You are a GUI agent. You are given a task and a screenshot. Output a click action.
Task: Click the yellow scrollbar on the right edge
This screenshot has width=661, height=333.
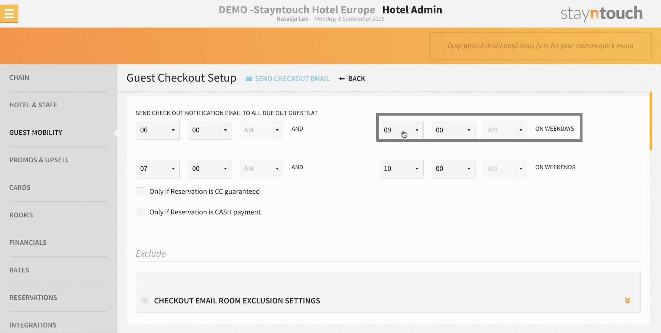click(651, 120)
